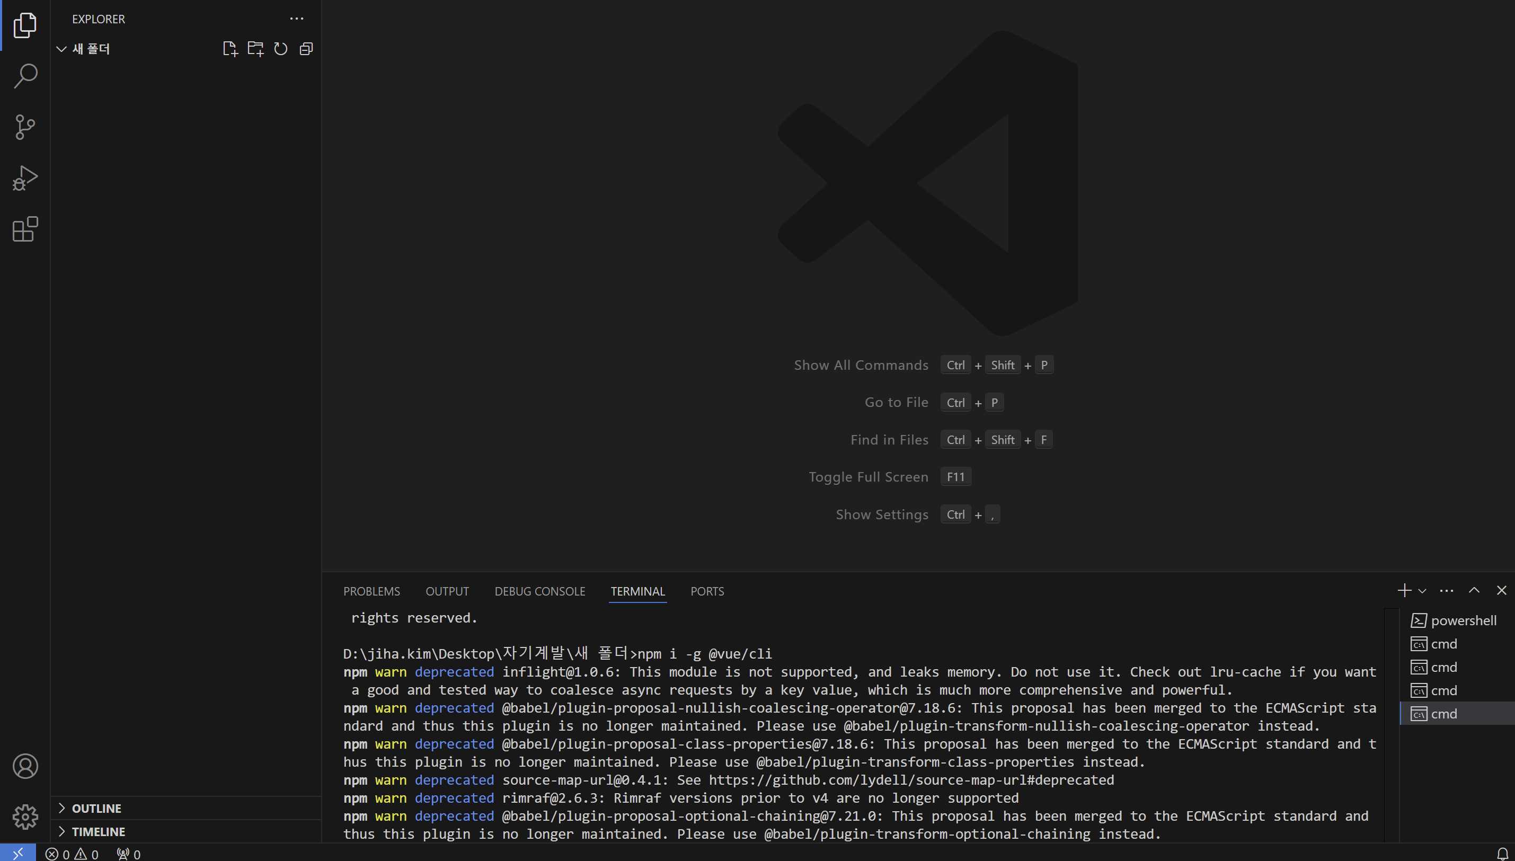Switch to the PORTS tab
The image size is (1515, 861).
click(707, 591)
